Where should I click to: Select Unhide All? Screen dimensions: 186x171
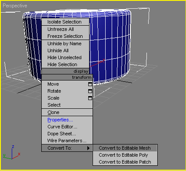(x=65, y=50)
